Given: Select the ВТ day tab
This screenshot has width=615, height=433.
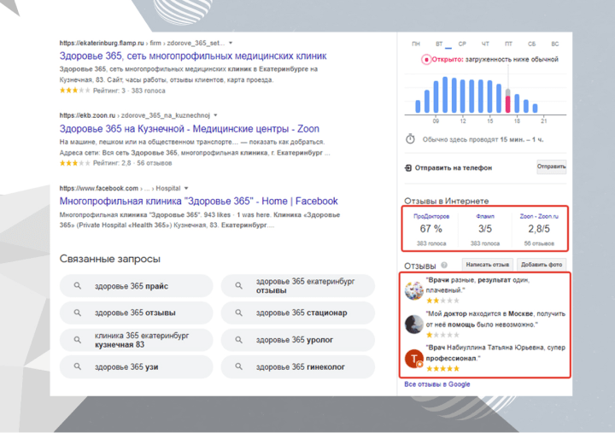Looking at the screenshot, I should (439, 44).
